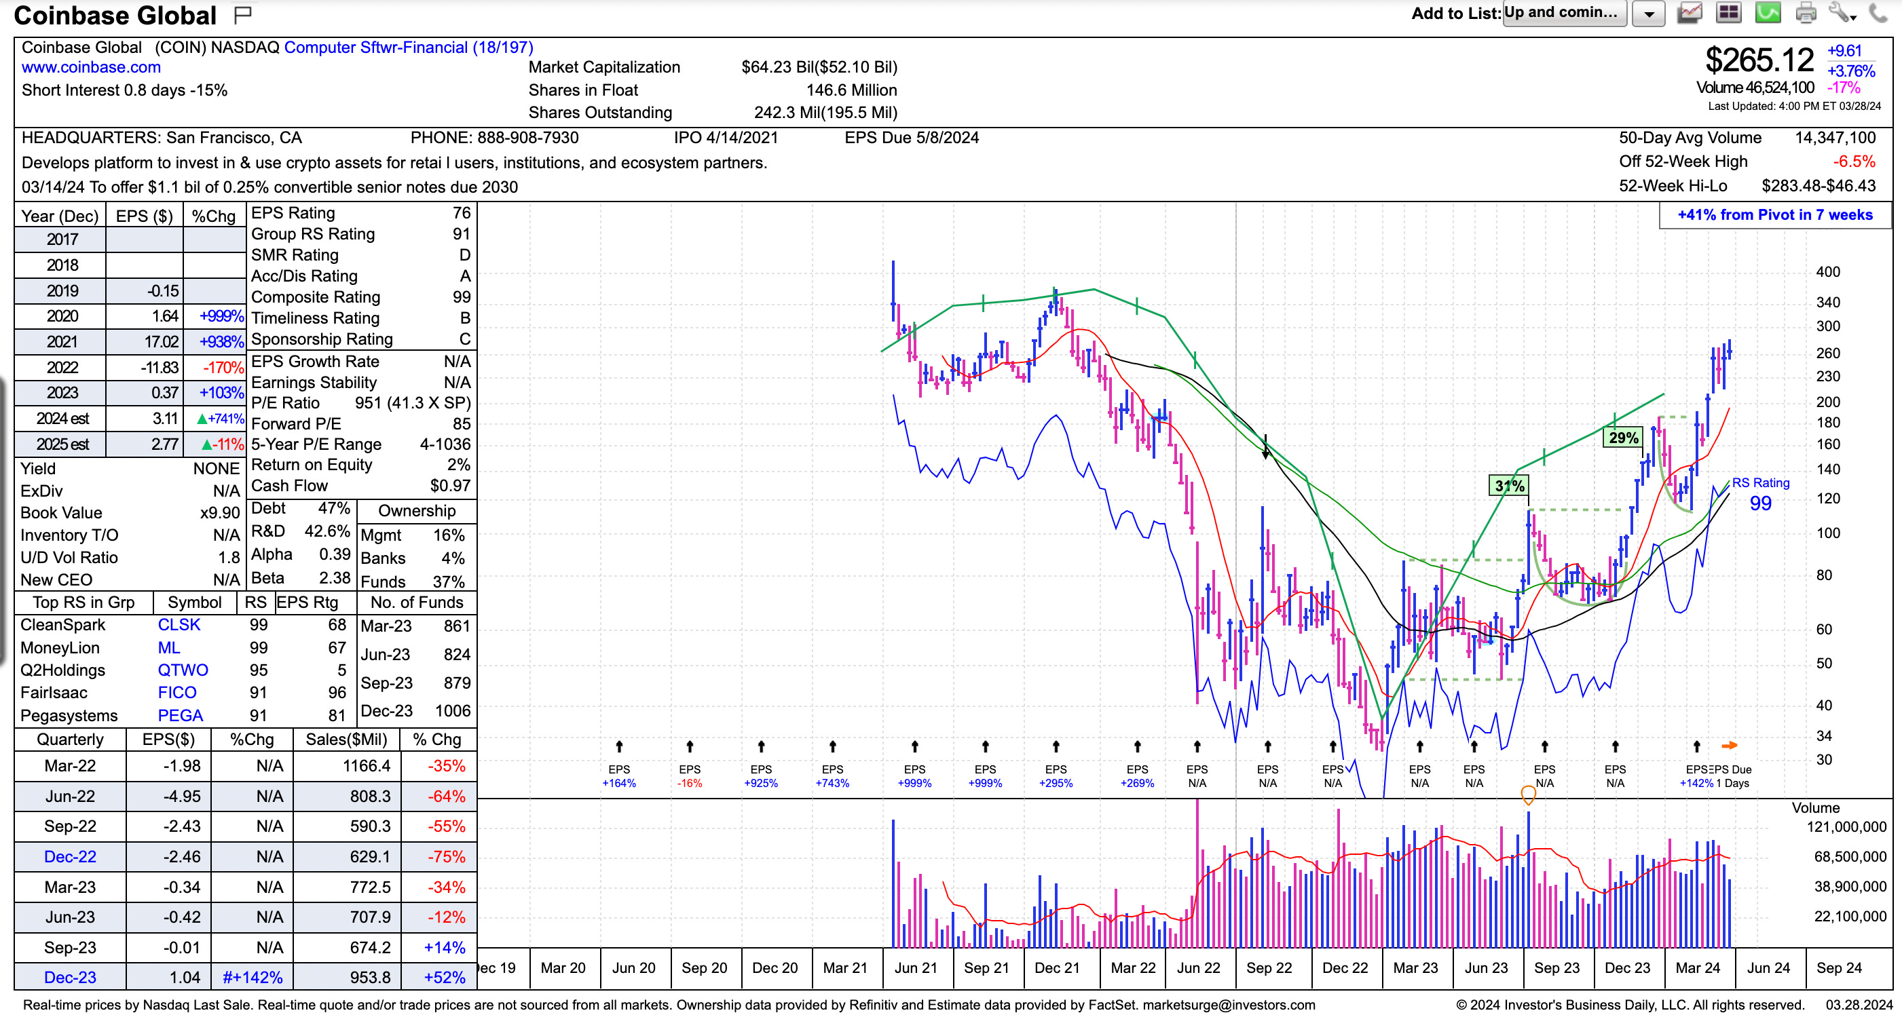Viewport: 1902px width, 1015px height.
Task: Click the Composite Rating 99 row
Action: [361, 296]
